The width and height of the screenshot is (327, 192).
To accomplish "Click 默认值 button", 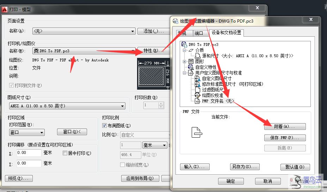I will click(x=295, y=167).
